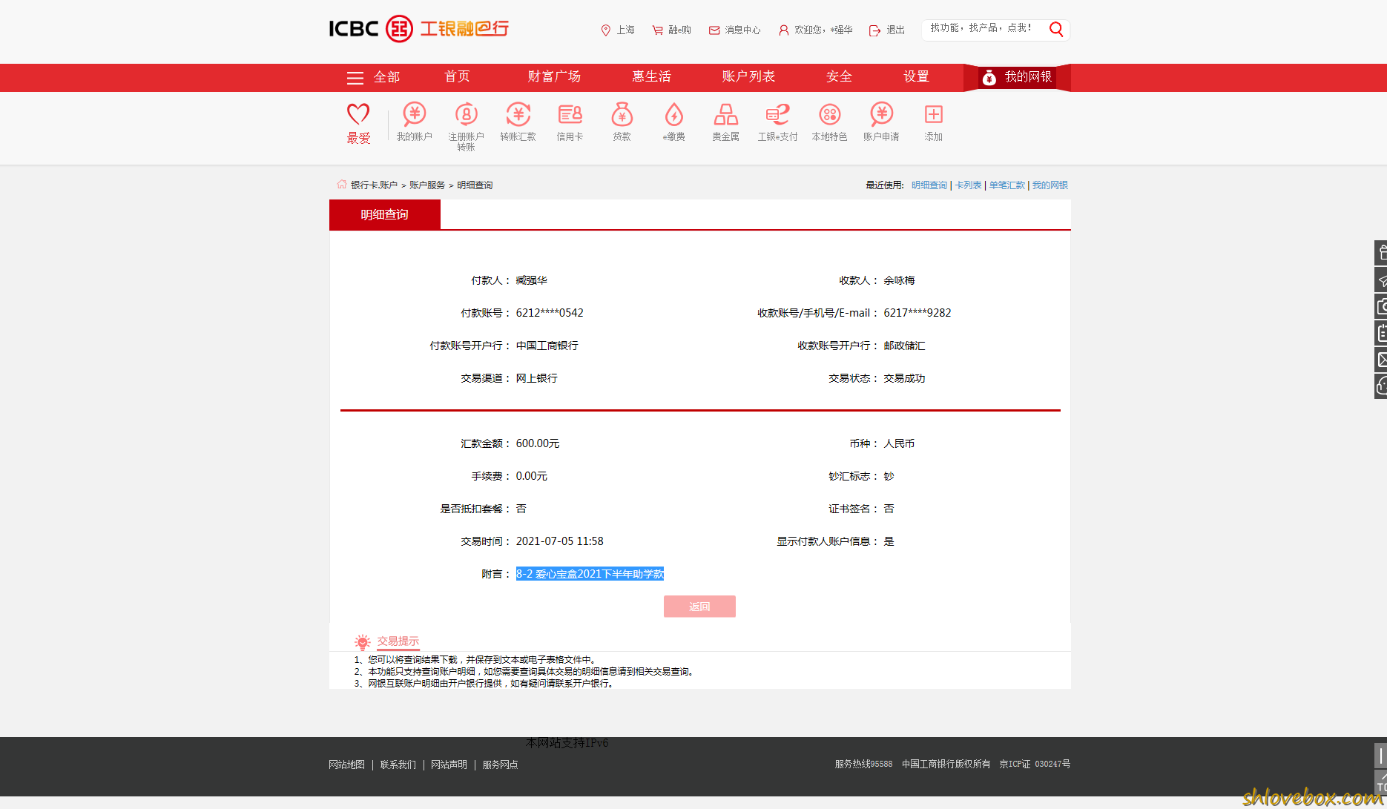Viewport: 1387px width, 809px height.
Task: Click payer account 6212****0542
Action: (x=550, y=313)
